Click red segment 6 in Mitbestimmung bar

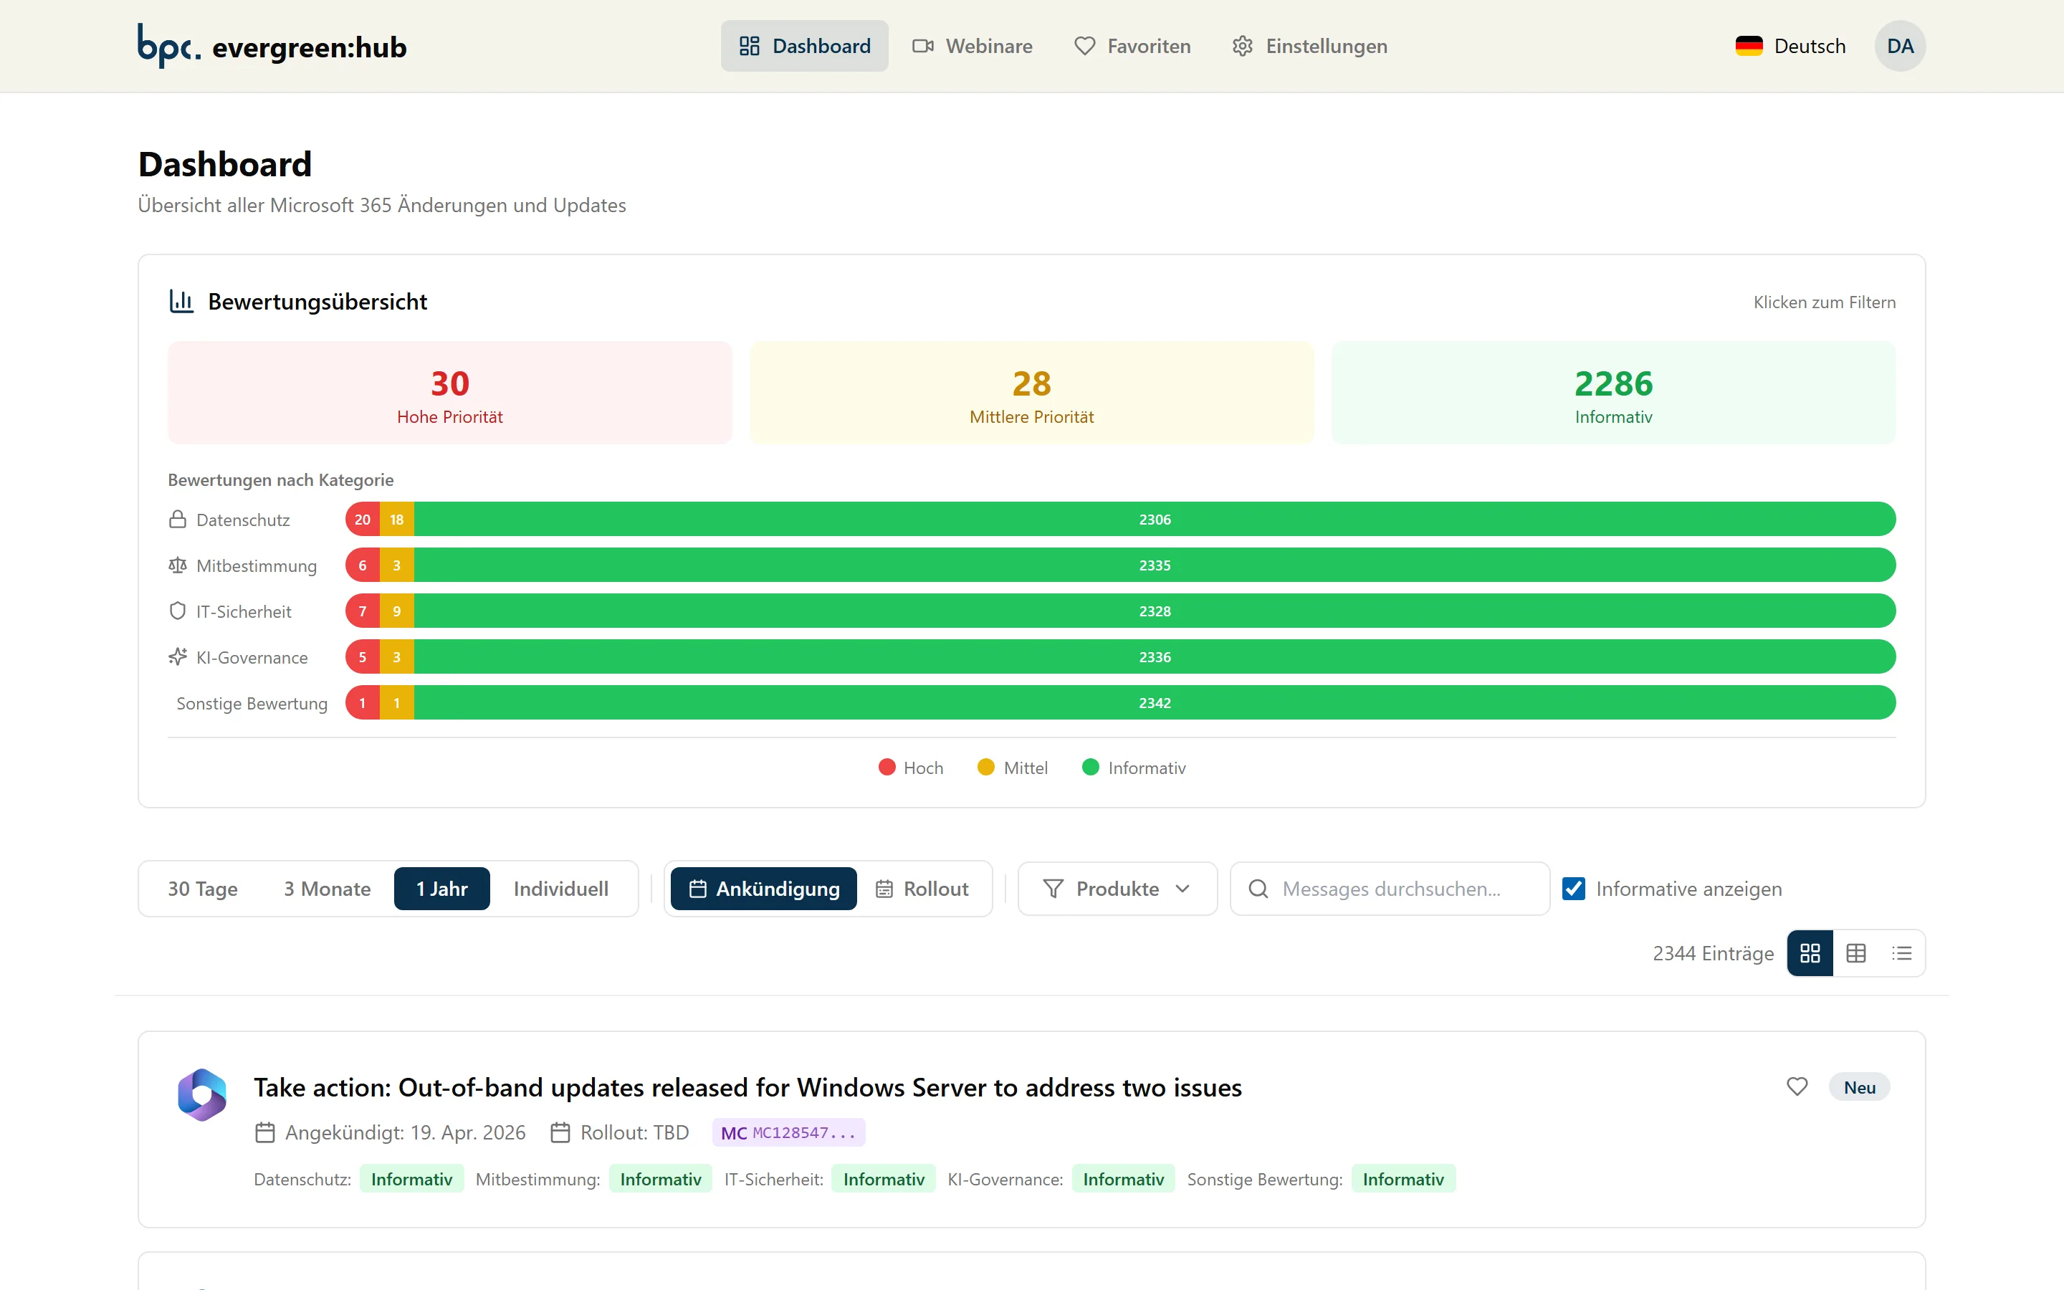(363, 565)
